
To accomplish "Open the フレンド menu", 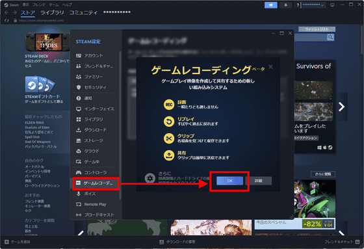I will [39, 5].
